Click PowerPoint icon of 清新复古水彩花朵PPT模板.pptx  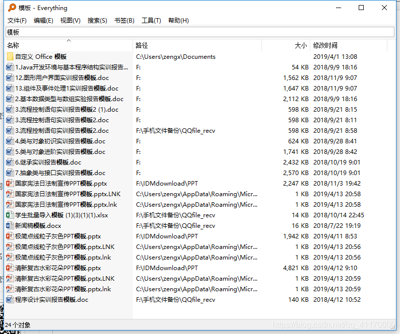(x=10, y=268)
